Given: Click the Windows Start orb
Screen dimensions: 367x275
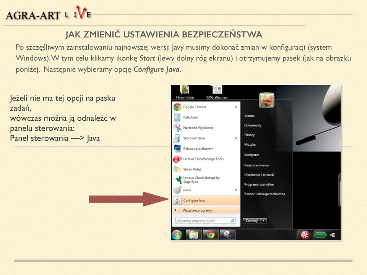Looking at the screenshot, I should (x=177, y=235).
